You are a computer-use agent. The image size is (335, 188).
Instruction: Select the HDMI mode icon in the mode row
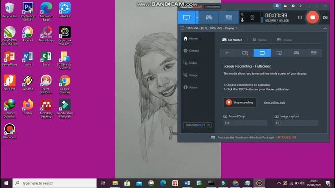tap(314, 53)
